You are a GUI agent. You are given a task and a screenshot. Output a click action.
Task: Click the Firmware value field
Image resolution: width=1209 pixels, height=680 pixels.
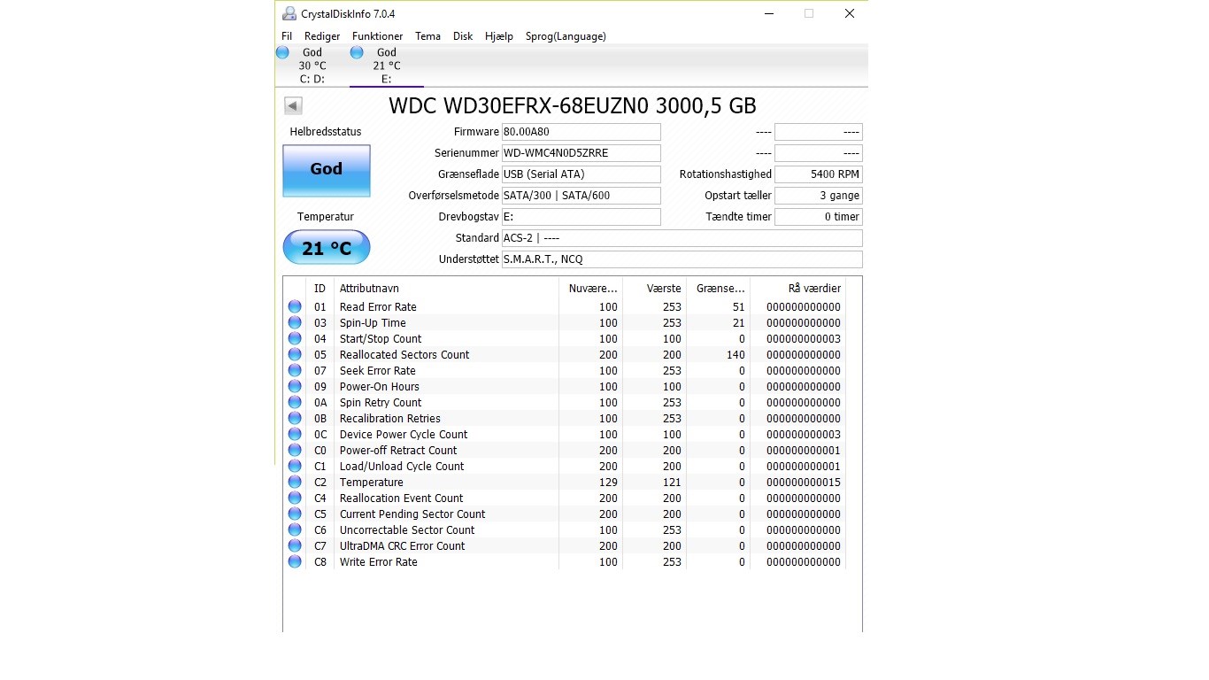coord(581,132)
